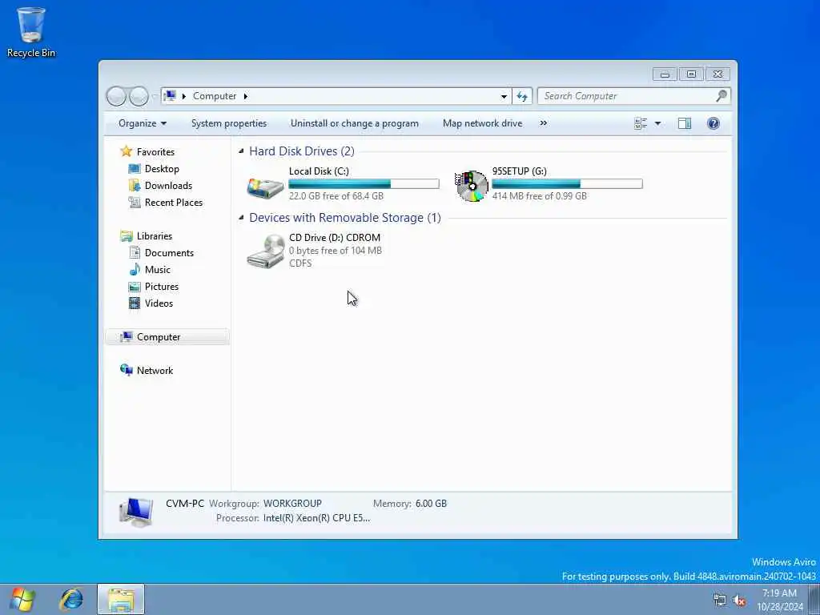Select Network in the navigation pane
This screenshot has height=615, width=820.
[155, 370]
